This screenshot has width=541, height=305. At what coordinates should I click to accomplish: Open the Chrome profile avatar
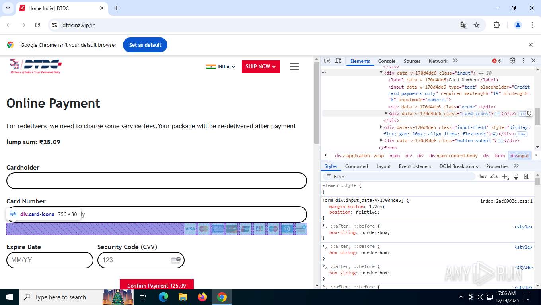pyautogui.click(x=518, y=25)
